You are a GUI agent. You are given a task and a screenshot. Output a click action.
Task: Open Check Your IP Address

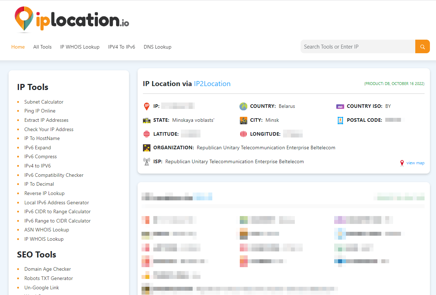point(49,129)
